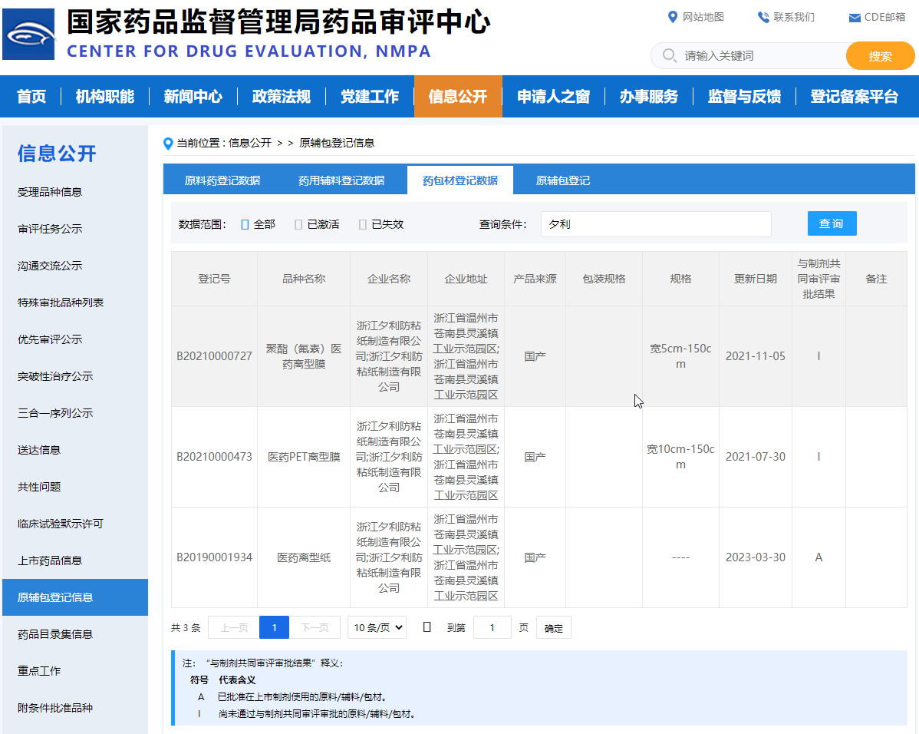Click the contact us phone icon
Image resolution: width=919 pixels, height=734 pixels.
click(x=763, y=17)
